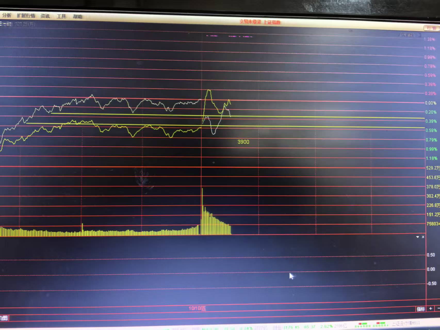Open the 分析 menu

(x=7, y=15)
